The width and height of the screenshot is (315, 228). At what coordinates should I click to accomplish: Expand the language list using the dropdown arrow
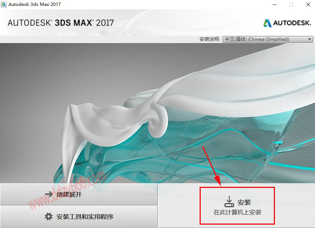[309, 39]
